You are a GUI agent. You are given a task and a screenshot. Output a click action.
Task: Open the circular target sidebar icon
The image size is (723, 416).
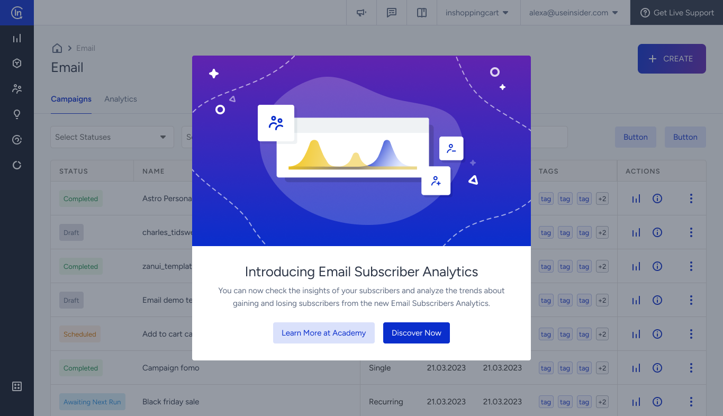17,140
